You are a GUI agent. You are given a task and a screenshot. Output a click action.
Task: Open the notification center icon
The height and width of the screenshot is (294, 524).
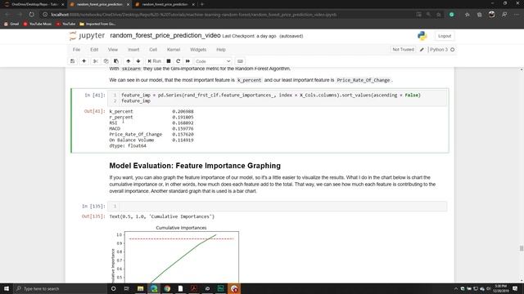(515, 288)
